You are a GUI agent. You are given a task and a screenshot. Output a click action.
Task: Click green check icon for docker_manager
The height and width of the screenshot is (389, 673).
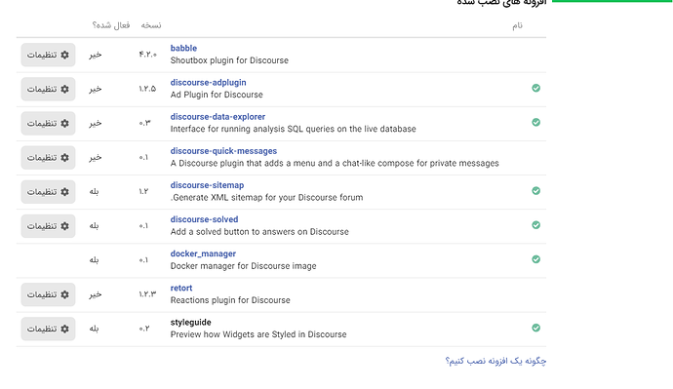(536, 259)
